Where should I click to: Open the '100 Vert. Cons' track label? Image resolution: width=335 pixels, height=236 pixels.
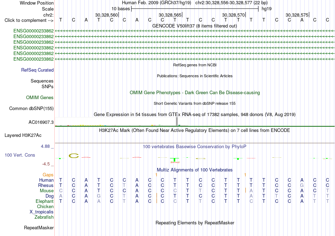point(20,155)
